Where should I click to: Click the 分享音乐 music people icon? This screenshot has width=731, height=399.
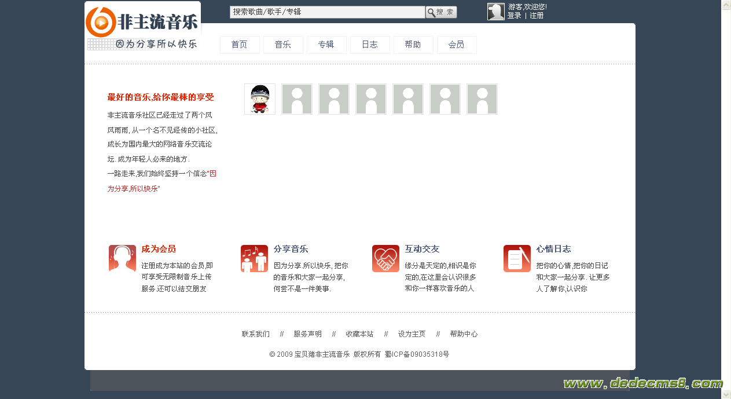coord(254,258)
